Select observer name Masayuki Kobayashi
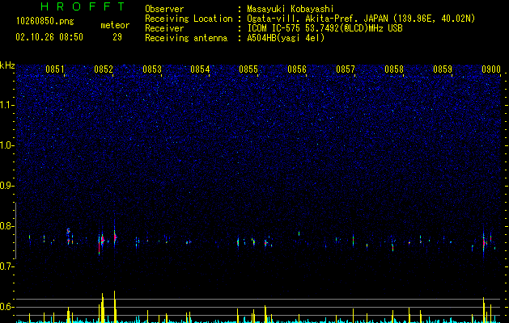 (x=291, y=9)
